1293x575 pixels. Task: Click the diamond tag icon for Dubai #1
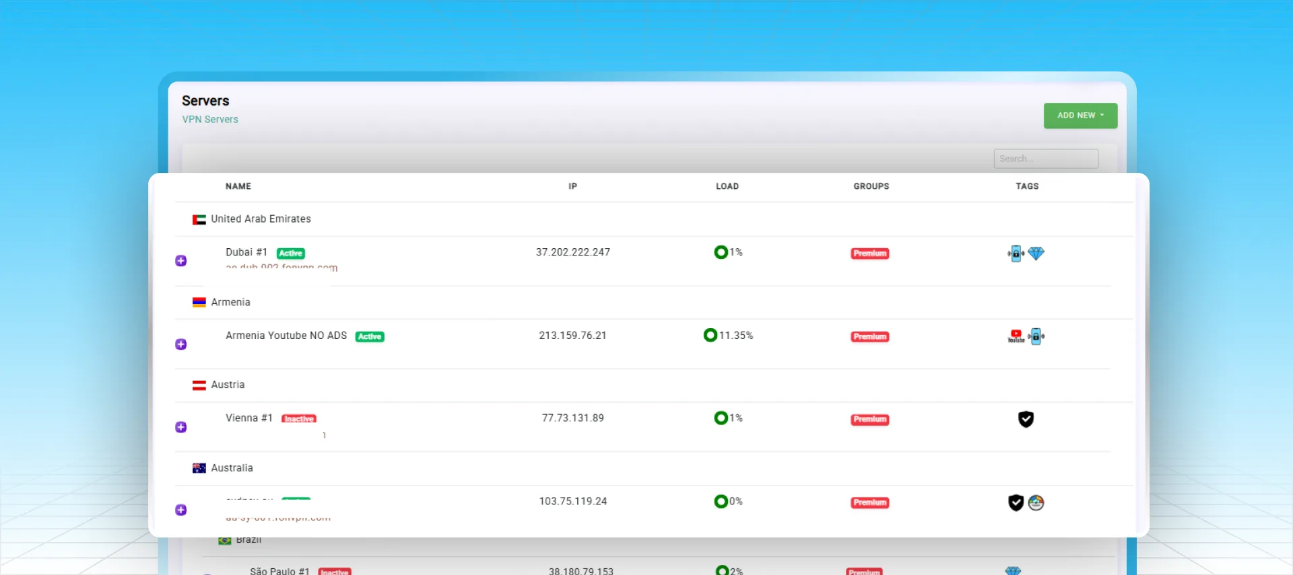coord(1036,254)
